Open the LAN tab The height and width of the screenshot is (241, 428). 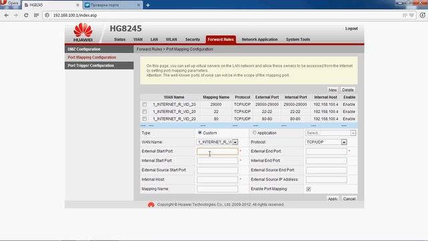pos(154,39)
